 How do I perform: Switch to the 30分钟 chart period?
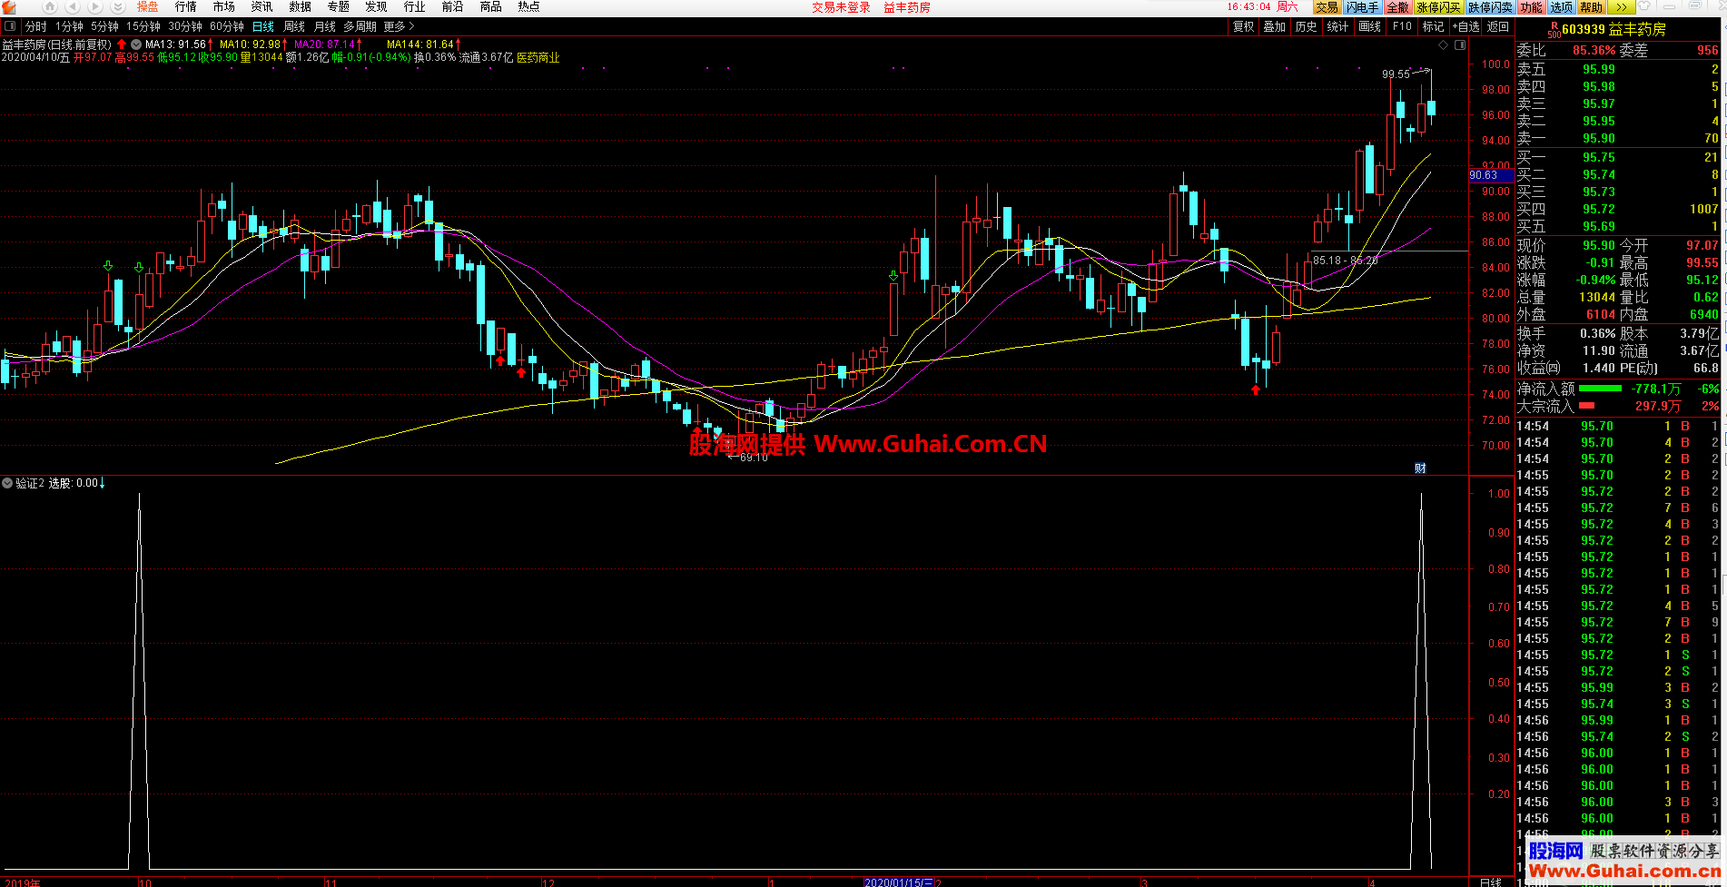pyautogui.click(x=184, y=26)
